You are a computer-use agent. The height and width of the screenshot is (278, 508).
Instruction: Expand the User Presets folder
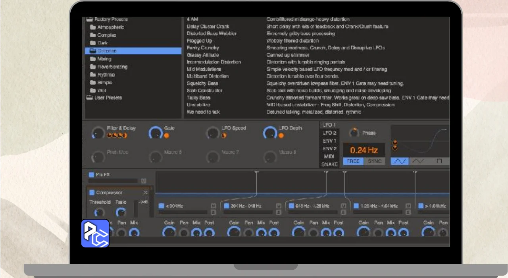89,98
